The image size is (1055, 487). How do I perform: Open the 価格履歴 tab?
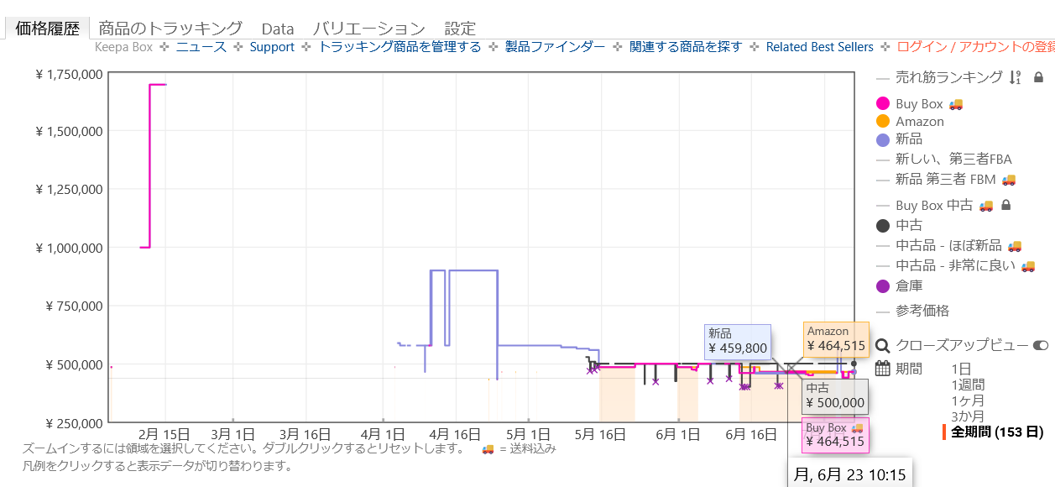click(47, 29)
